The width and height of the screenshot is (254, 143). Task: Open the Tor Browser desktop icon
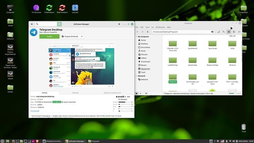click(36, 9)
